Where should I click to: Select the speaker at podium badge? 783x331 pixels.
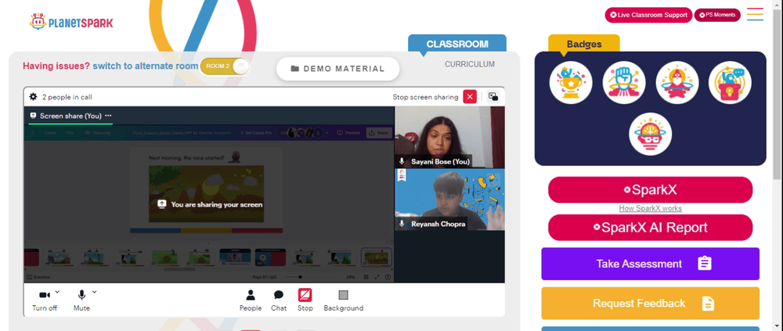(x=730, y=83)
